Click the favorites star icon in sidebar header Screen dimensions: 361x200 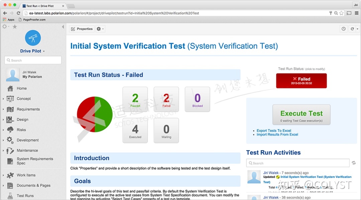[15, 27]
